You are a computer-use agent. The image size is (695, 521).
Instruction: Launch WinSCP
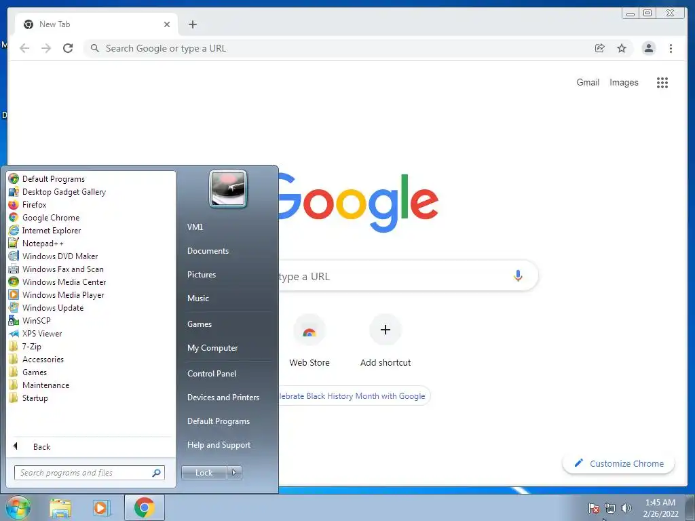tap(30, 320)
